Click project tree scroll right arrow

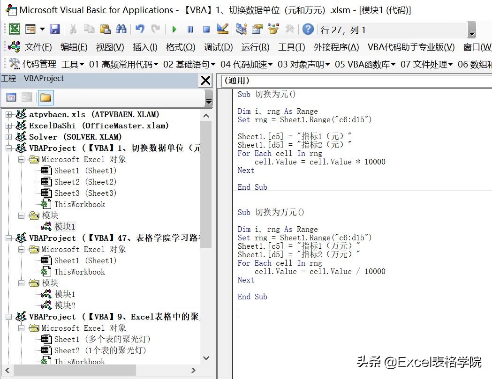[x=193, y=370]
